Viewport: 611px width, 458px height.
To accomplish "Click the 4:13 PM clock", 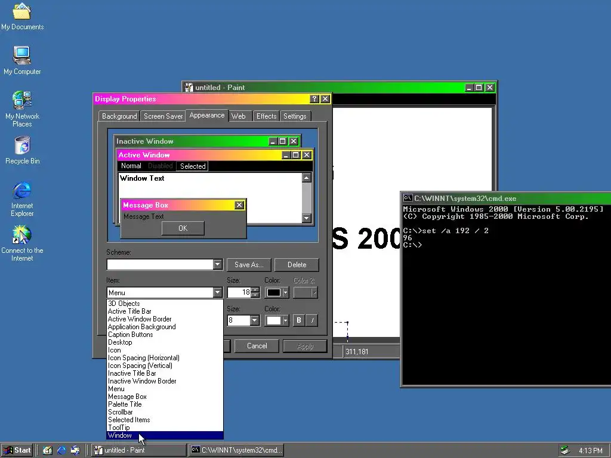I will tap(590, 451).
